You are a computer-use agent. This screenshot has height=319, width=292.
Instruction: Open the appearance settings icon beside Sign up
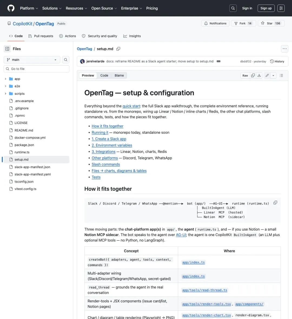(x=281, y=8)
